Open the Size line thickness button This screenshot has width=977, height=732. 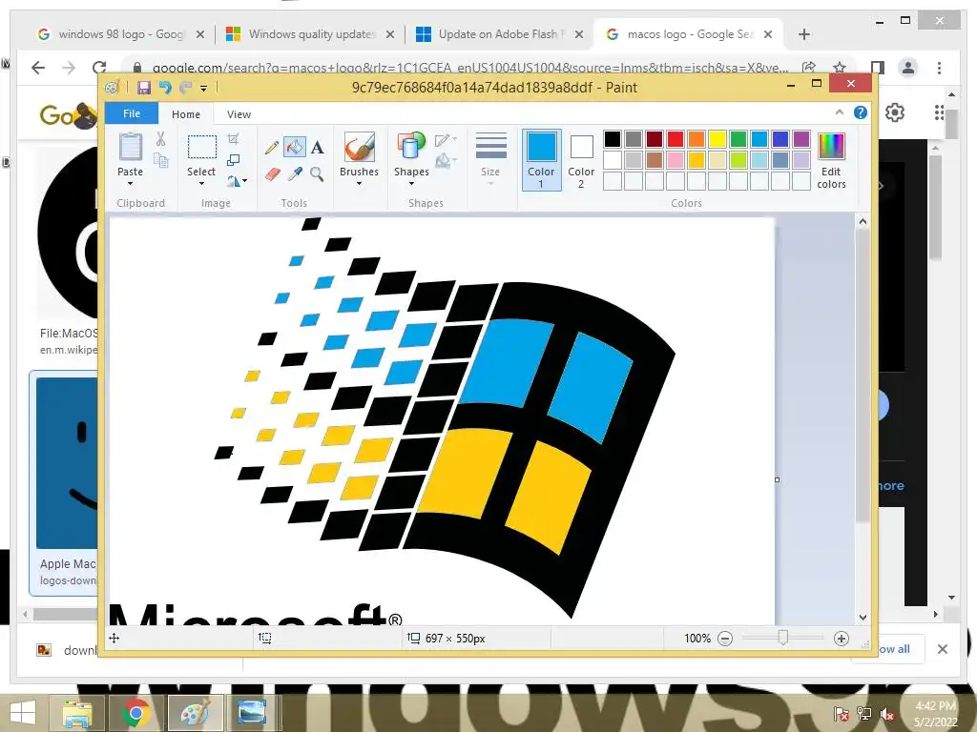[491, 158]
